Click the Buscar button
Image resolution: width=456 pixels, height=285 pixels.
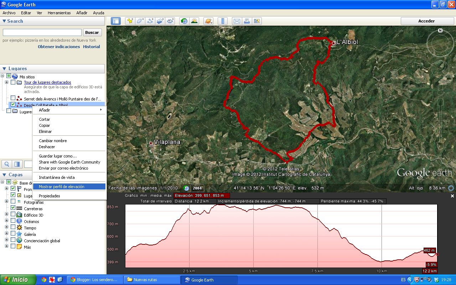[x=92, y=32]
